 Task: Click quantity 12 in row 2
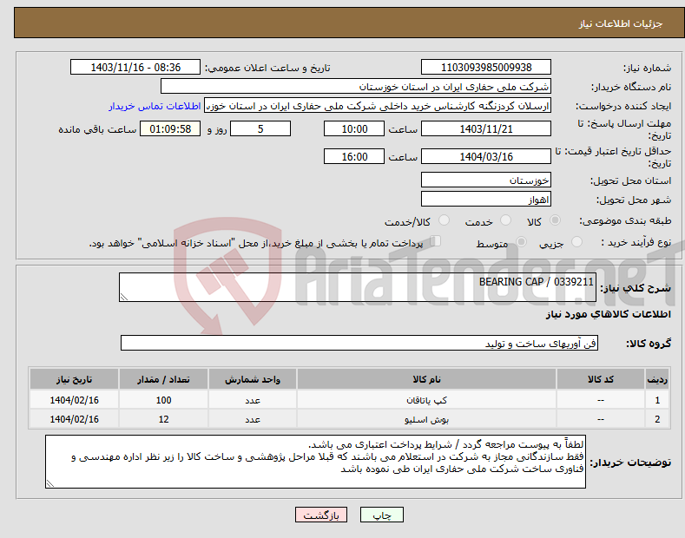[163, 419]
